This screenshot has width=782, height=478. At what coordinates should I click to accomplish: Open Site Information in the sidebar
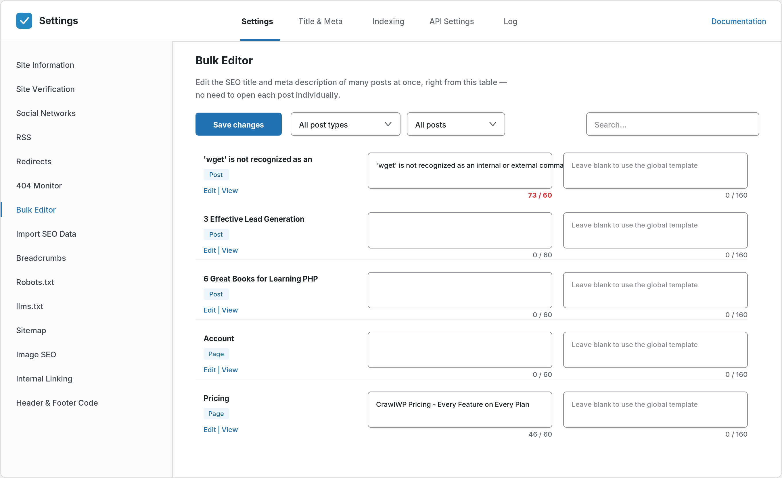coord(45,65)
